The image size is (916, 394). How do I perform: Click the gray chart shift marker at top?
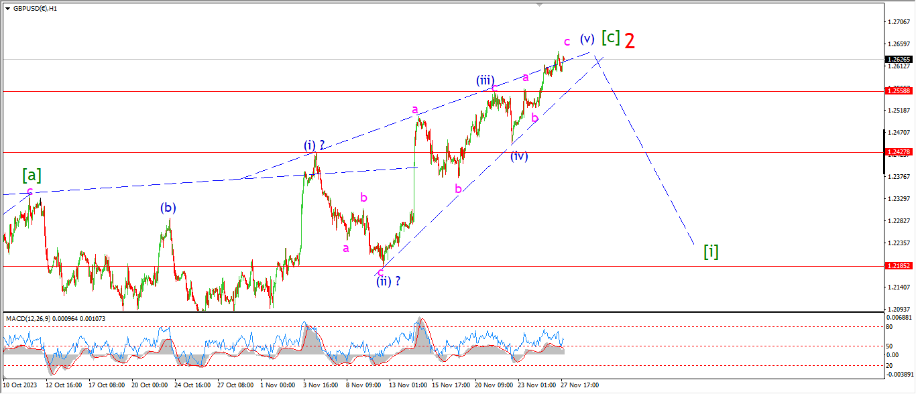(x=539, y=5)
